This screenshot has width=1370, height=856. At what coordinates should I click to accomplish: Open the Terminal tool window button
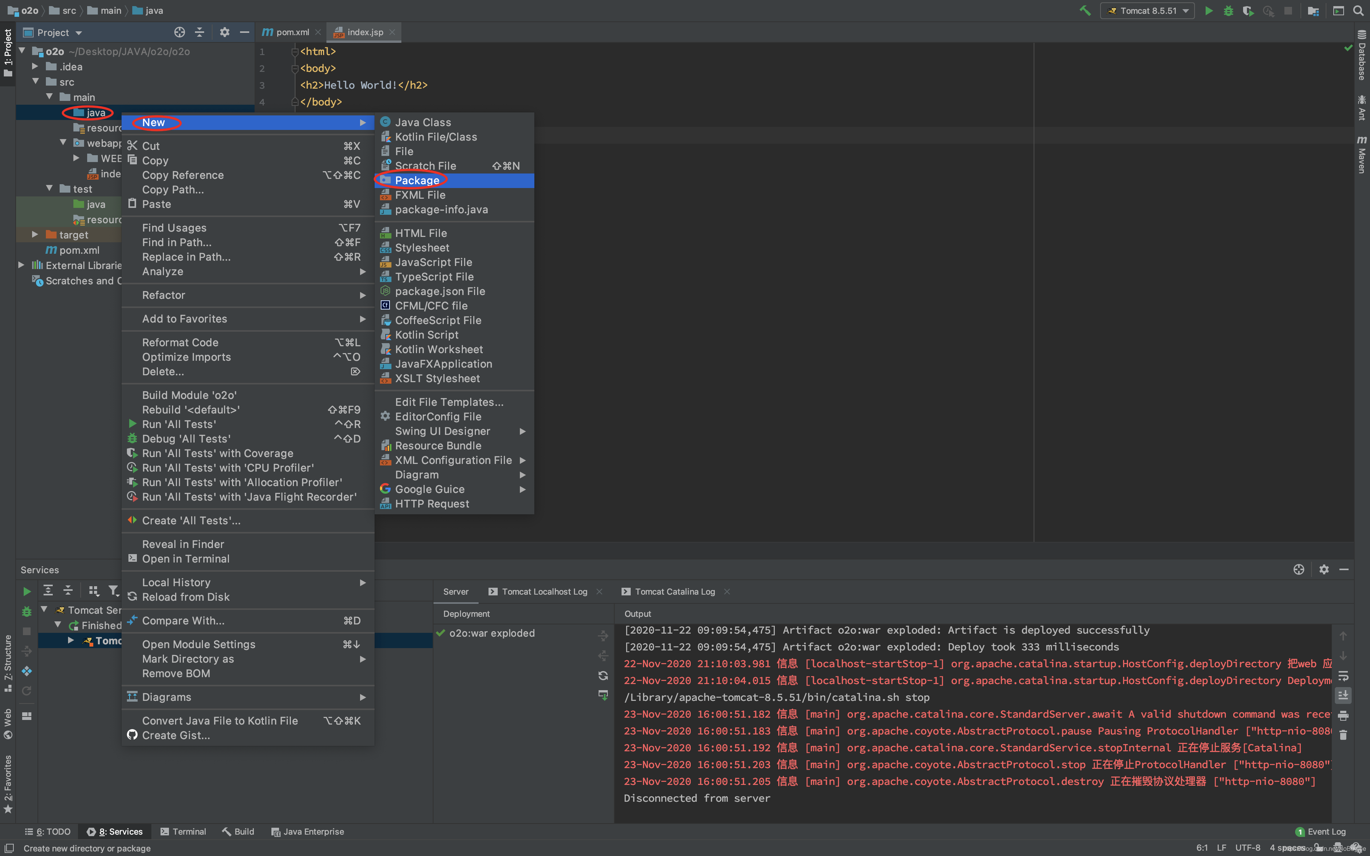point(183,831)
